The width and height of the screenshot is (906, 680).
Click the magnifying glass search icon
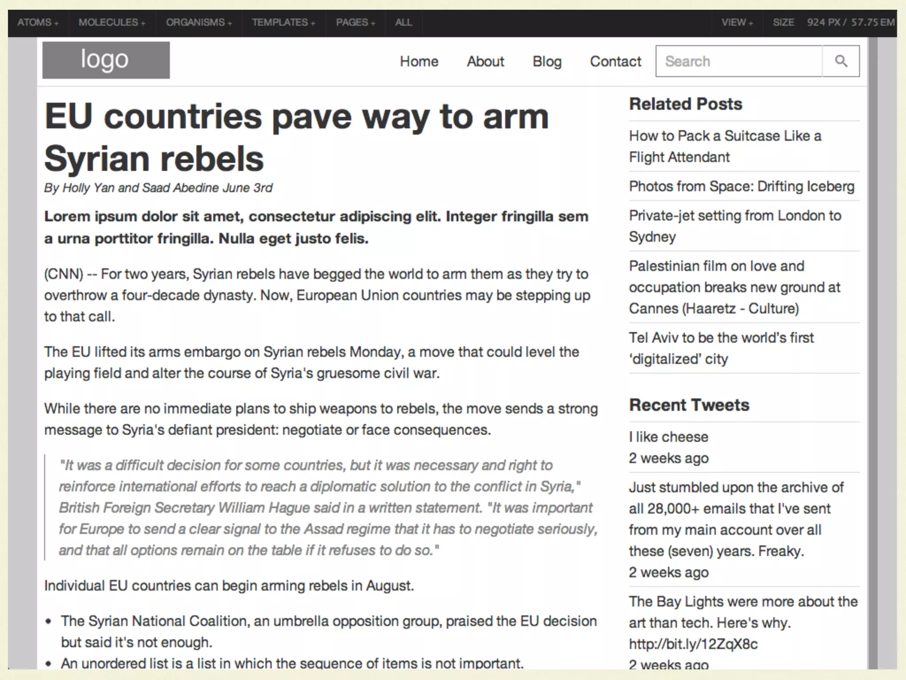pos(841,61)
